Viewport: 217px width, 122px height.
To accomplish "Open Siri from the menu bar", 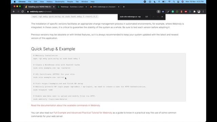I will pos(182,2).
